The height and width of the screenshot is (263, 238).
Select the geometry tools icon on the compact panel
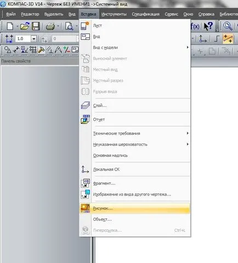pyautogui.click(x=8, y=50)
